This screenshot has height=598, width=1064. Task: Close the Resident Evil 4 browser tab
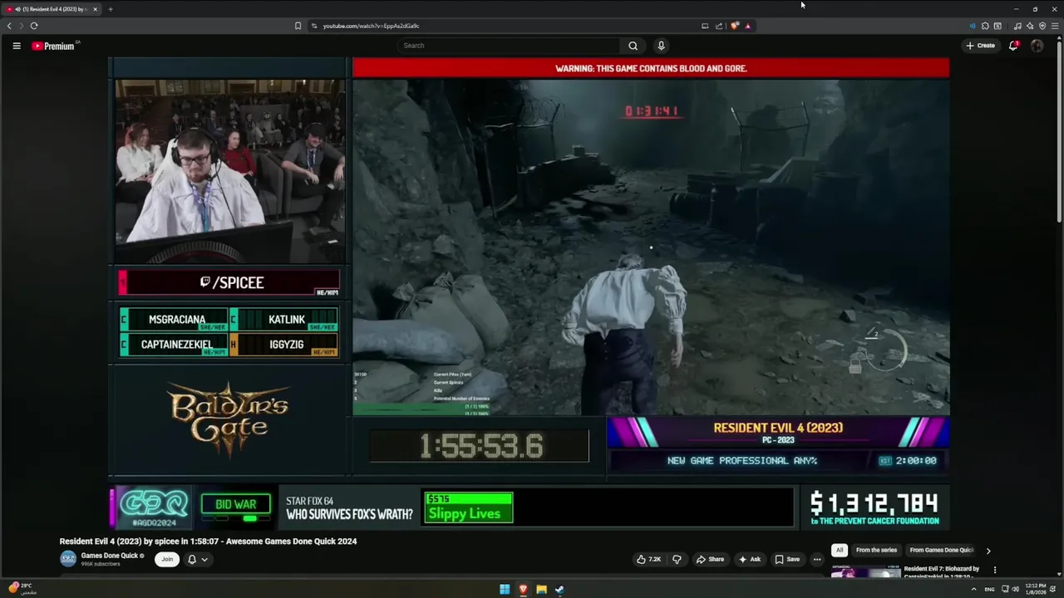pos(95,9)
